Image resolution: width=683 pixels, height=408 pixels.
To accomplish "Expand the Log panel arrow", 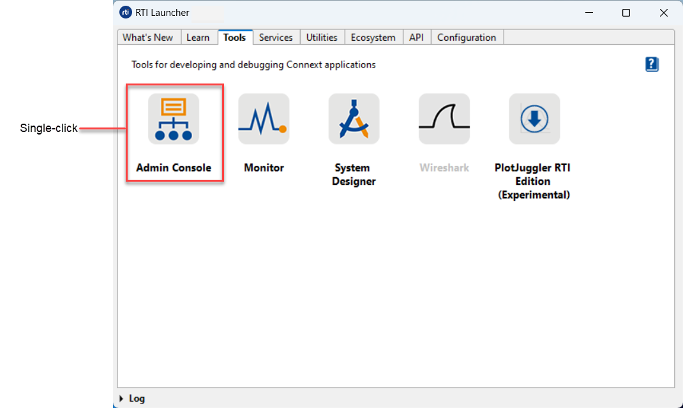I will coord(121,398).
